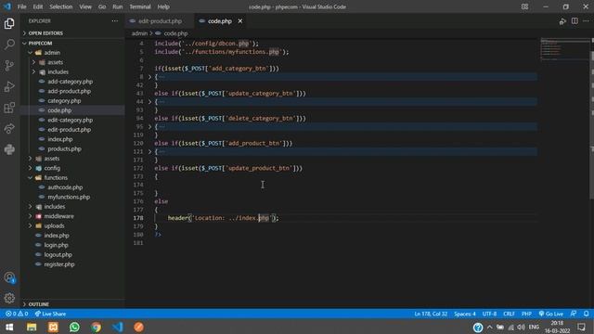The width and height of the screenshot is (594, 334).
Task: Open the Selection menu
Action: 61,6
